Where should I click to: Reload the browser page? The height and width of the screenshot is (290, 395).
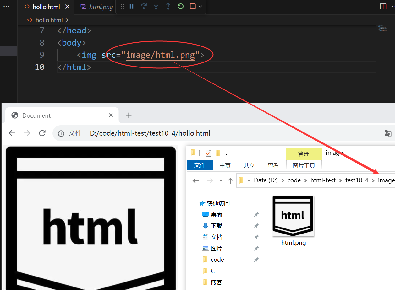[42, 133]
